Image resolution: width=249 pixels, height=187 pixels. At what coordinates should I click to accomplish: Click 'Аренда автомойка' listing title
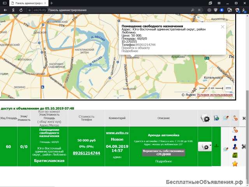point(163,135)
